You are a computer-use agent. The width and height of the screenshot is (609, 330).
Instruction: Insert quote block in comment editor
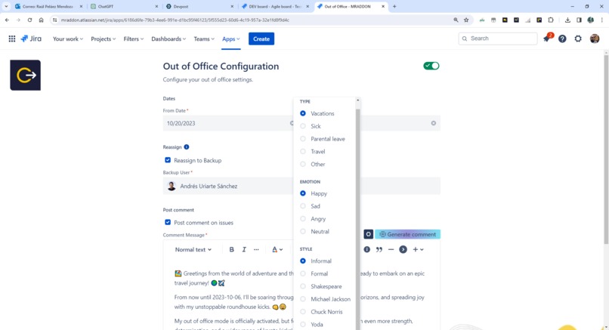click(x=379, y=250)
